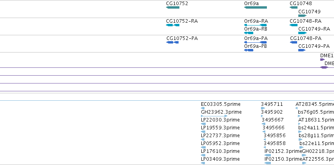Select the IP02152.3prime EST label
The height and width of the screenshot is (165, 334).
click(x=283, y=151)
